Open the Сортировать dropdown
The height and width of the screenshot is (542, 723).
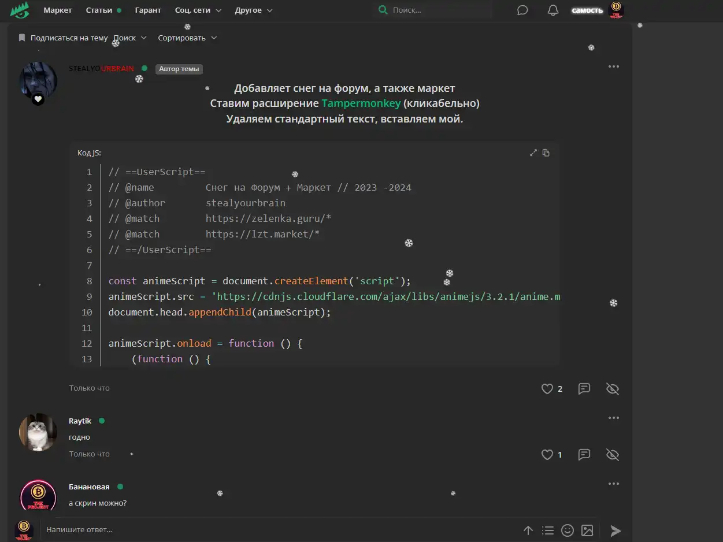(x=187, y=38)
